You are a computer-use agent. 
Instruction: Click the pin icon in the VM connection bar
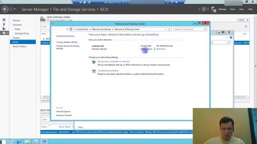pos(81,2)
